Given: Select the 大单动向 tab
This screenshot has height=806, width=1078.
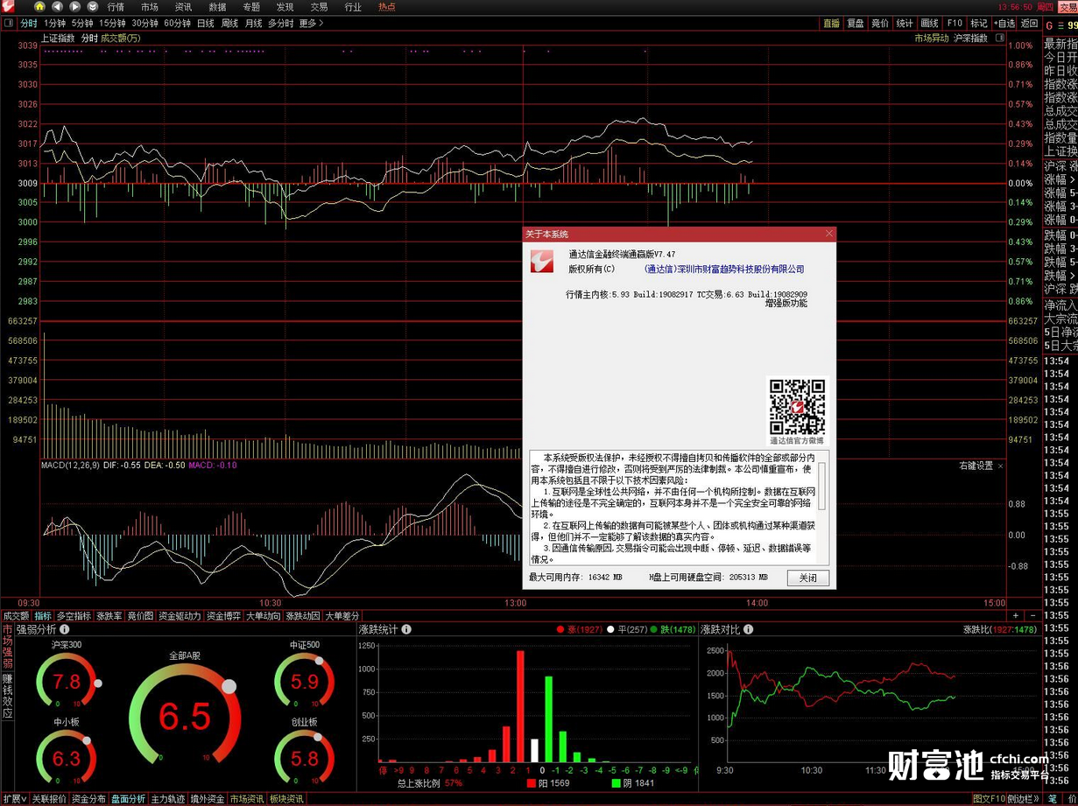Looking at the screenshot, I should pyautogui.click(x=263, y=616).
